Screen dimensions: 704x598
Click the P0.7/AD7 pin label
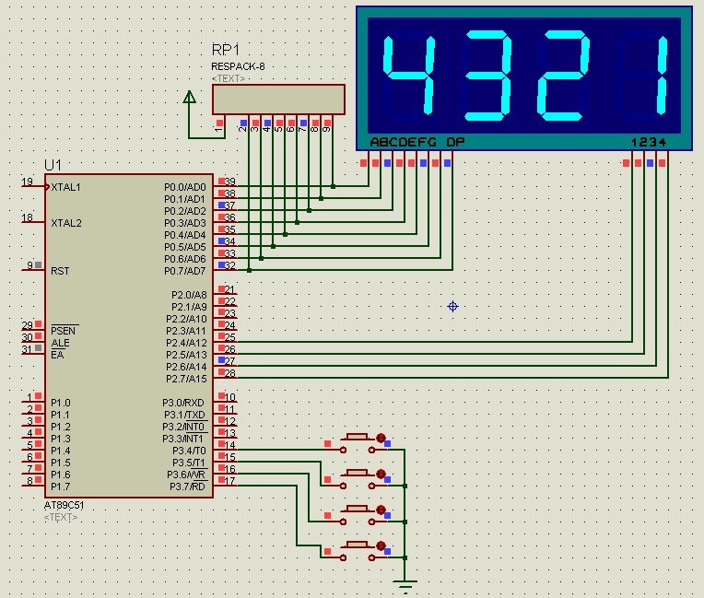click(x=185, y=271)
